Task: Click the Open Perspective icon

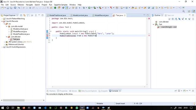Action: (189, 12)
